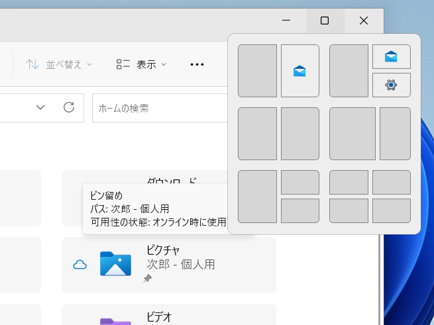Open the 並べ替え sort dropdown

59,64
